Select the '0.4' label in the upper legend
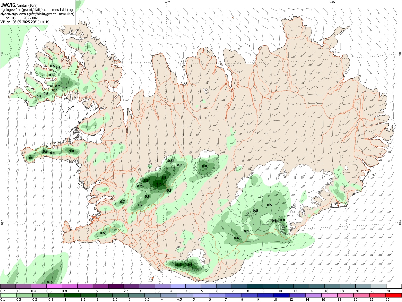The width and height of the screenshot is (402, 302). [34, 291]
